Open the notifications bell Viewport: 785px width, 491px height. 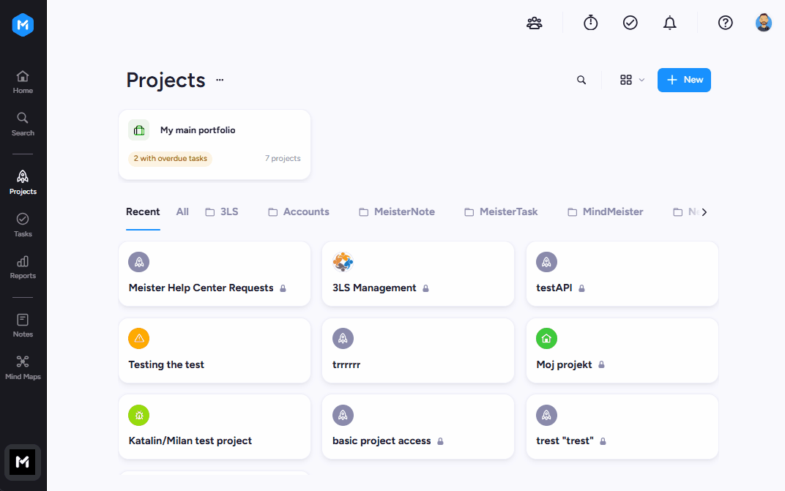(670, 23)
